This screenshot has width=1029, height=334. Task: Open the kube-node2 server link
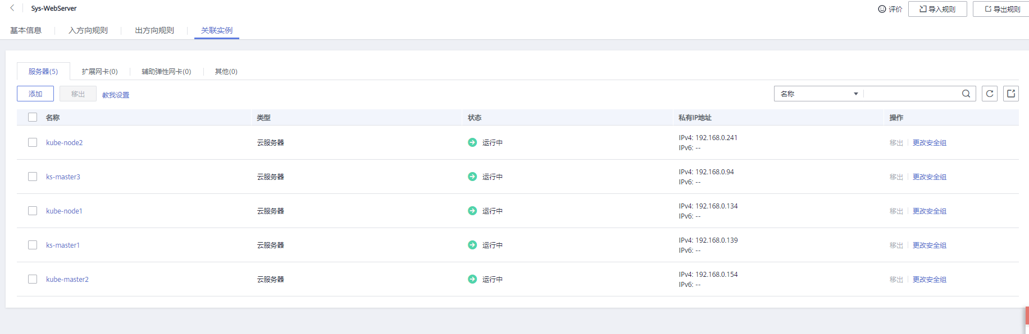65,142
